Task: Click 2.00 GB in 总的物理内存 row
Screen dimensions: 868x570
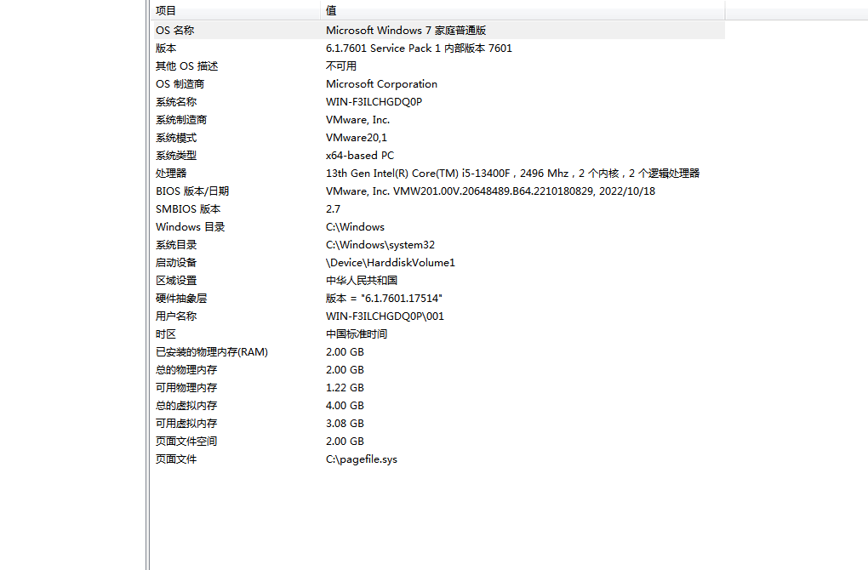Action: (x=345, y=370)
